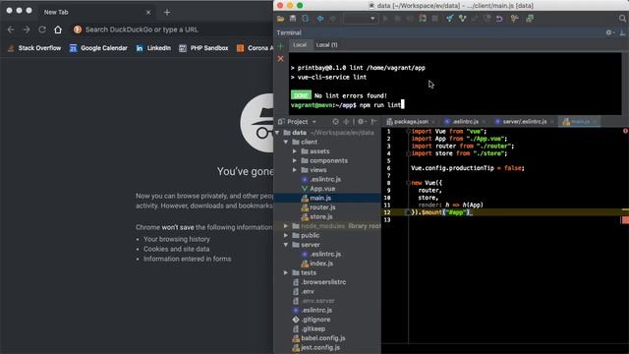Switch to the Local (1) terminal tab

click(326, 45)
